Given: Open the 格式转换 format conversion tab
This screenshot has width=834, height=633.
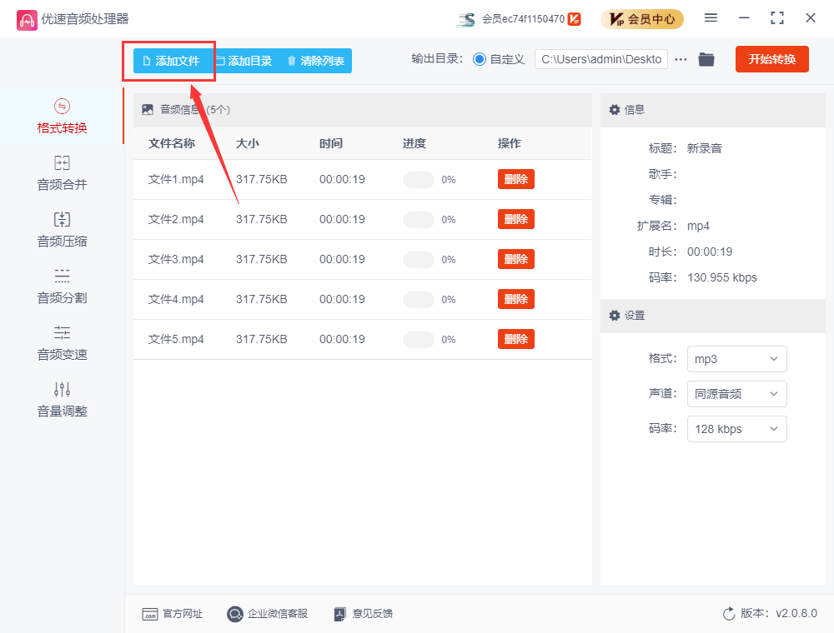Looking at the screenshot, I should click(62, 116).
